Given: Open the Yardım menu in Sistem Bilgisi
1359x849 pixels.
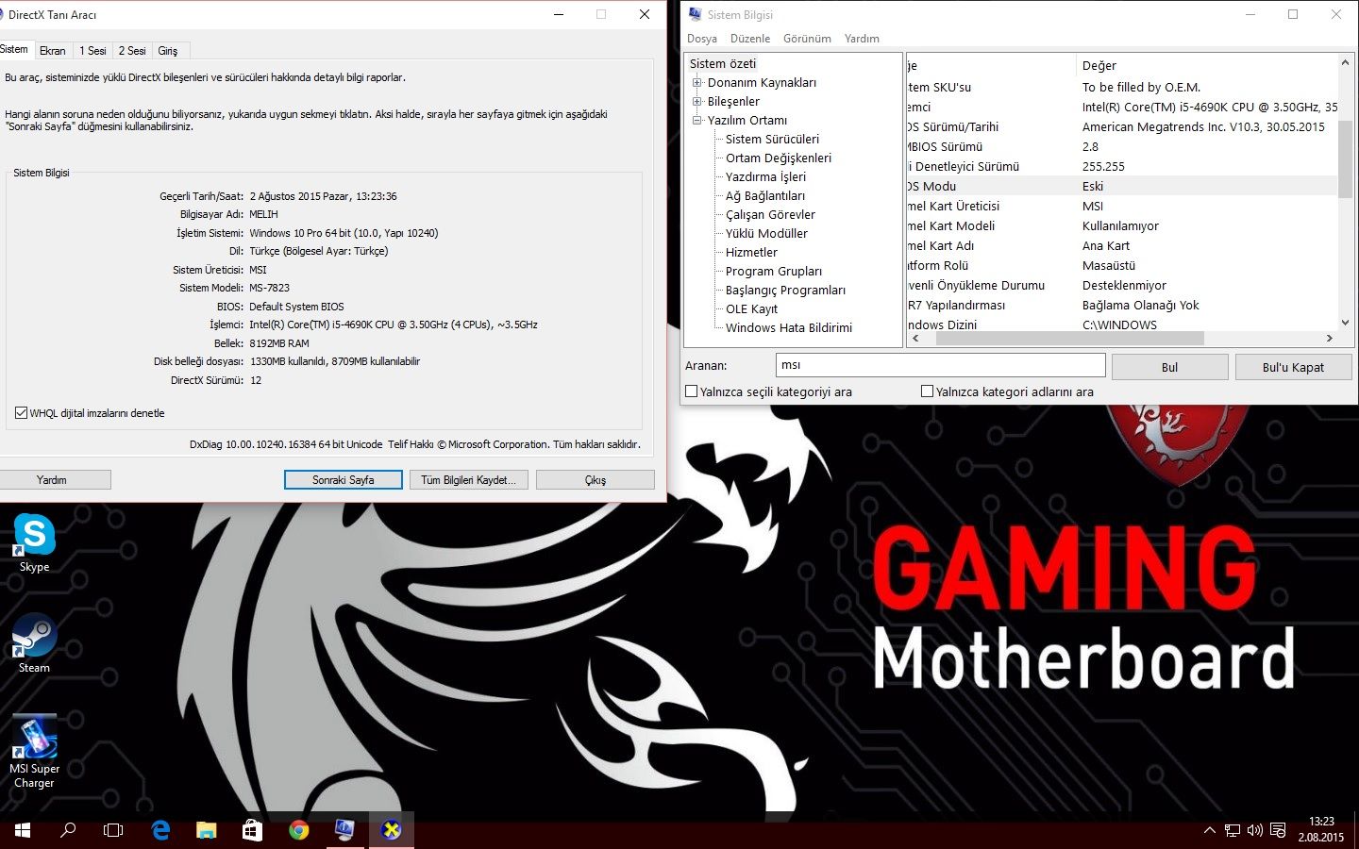Looking at the screenshot, I should click(862, 39).
